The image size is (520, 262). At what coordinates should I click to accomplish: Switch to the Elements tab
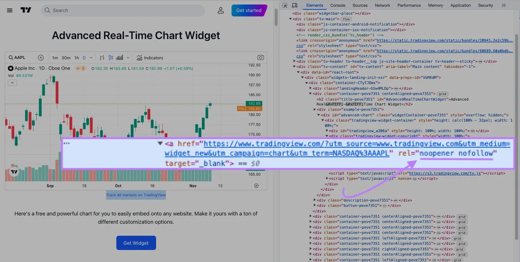point(315,5)
